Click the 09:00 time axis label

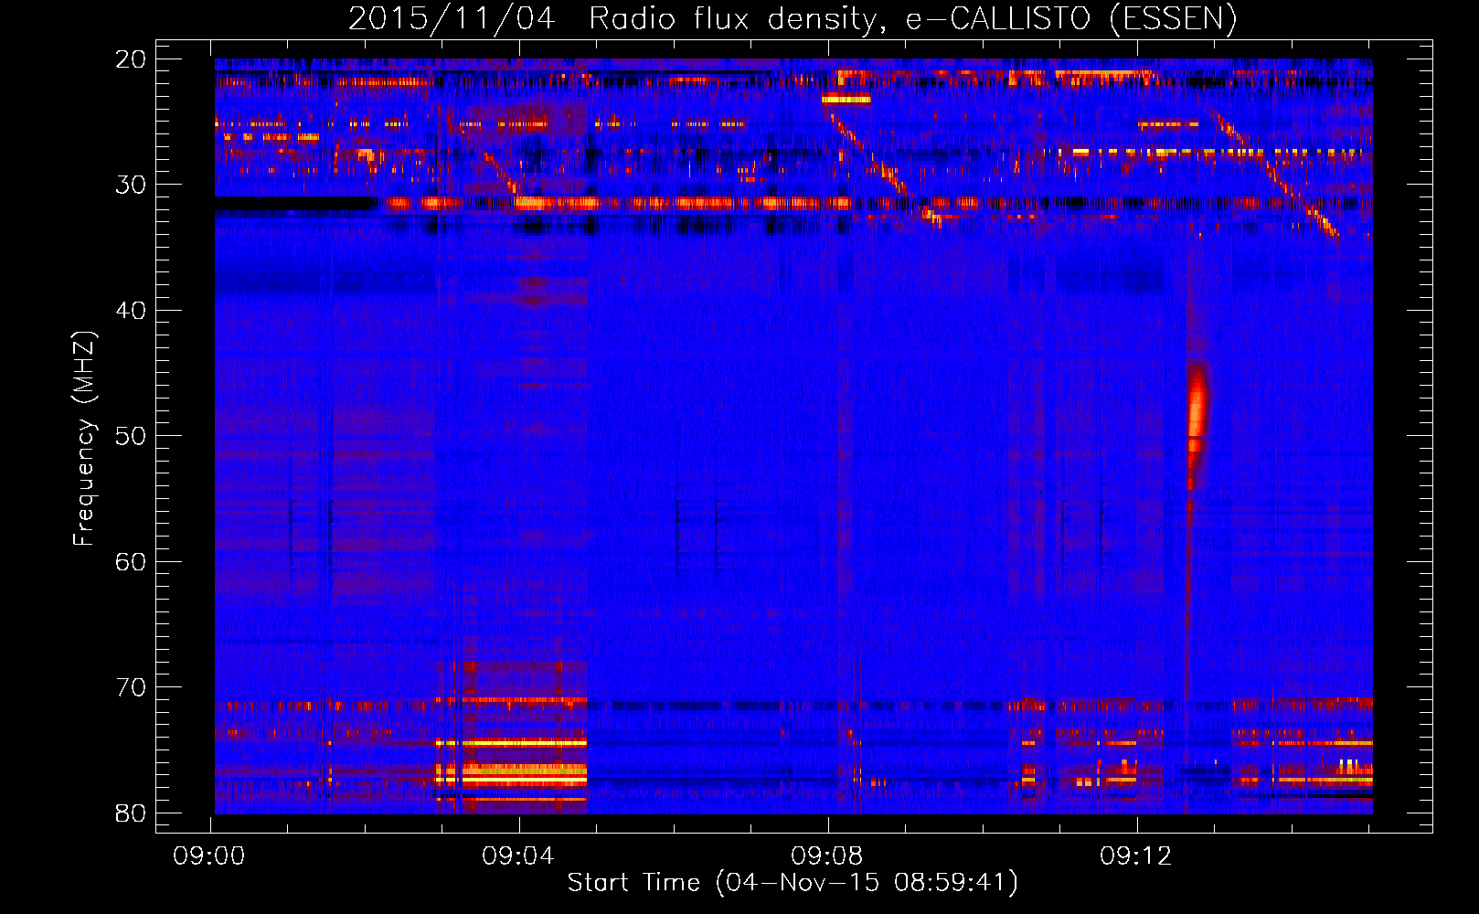[x=209, y=856]
